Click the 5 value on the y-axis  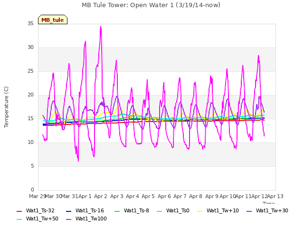tap(32, 166)
